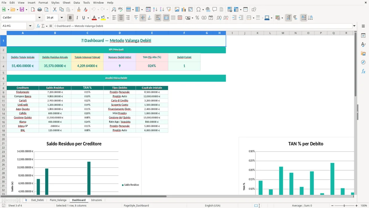
Task: Insert a comment bubble icon
Action: pos(215,10)
